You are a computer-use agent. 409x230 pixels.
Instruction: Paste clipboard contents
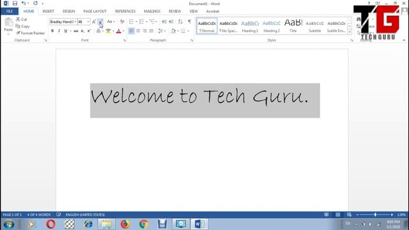click(8, 26)
